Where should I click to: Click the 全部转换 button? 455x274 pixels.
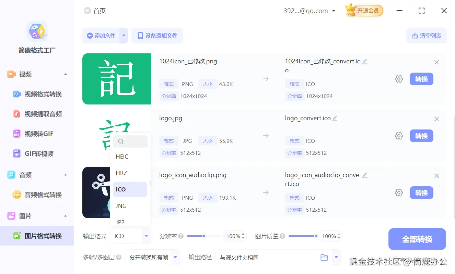[x=417, y=239]
